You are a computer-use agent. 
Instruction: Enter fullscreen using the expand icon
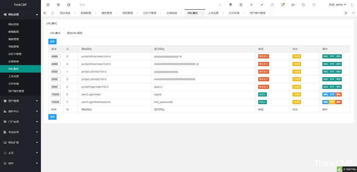point(314,5)
